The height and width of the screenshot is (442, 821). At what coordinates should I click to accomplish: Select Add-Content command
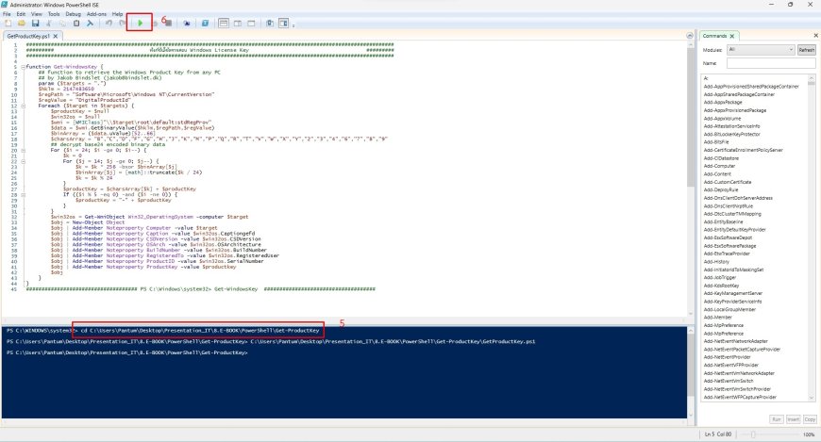click(x=717, y=174)
